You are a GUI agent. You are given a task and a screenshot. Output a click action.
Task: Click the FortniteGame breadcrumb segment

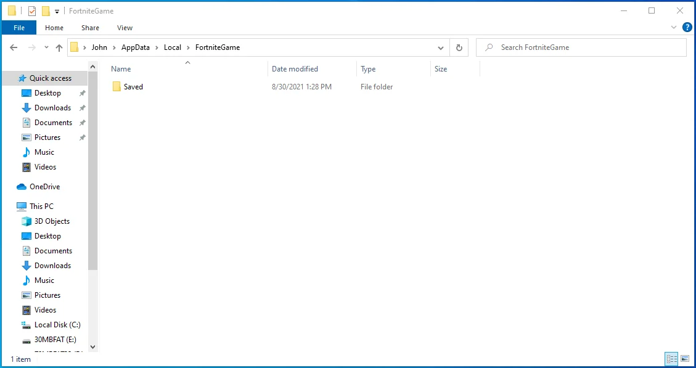coord(218,47)
